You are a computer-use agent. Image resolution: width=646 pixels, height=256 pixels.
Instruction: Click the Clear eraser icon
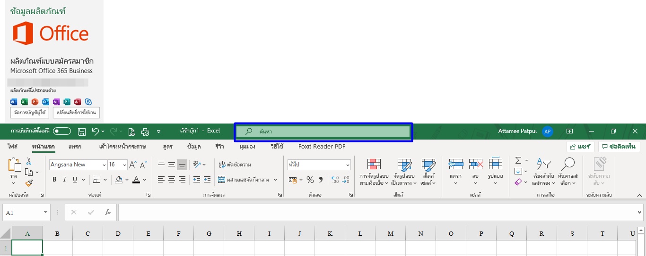coord(518,182)
